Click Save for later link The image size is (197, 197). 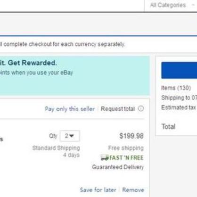coord(98,190)
